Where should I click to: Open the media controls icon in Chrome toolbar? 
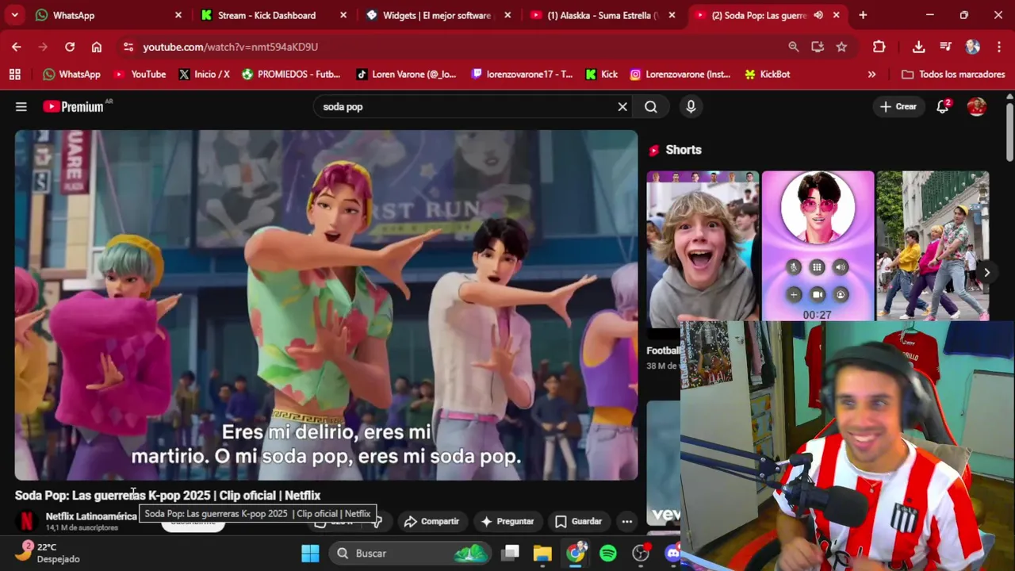pyautogui.click(x=946, y=47)
